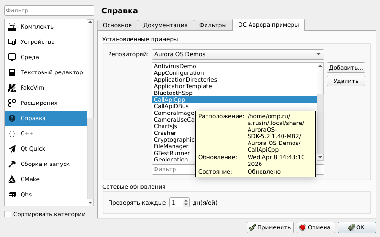Open Текстовый редактор icon in sidebar
Viewport: 380px width, 237px height.
pos(12,72)
